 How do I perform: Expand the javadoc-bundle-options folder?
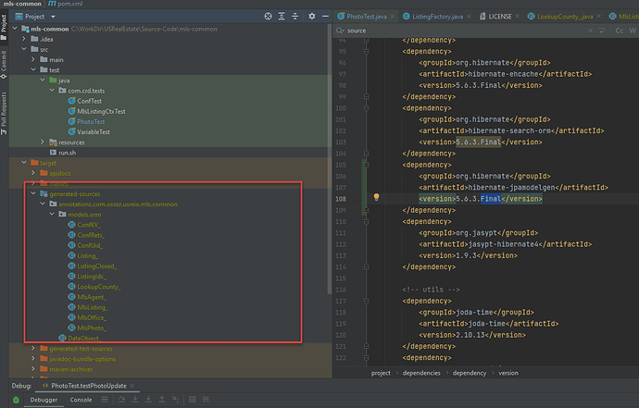pos(33,359)
